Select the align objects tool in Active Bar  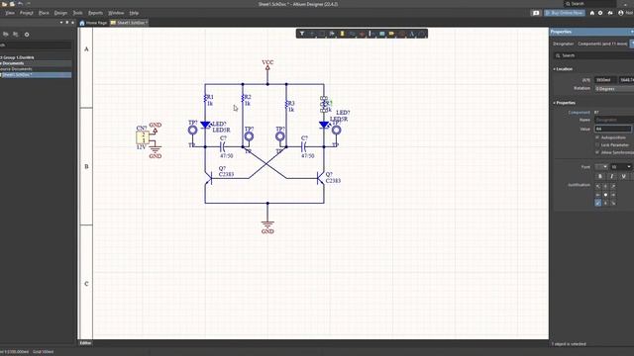(x=332, y=34)
